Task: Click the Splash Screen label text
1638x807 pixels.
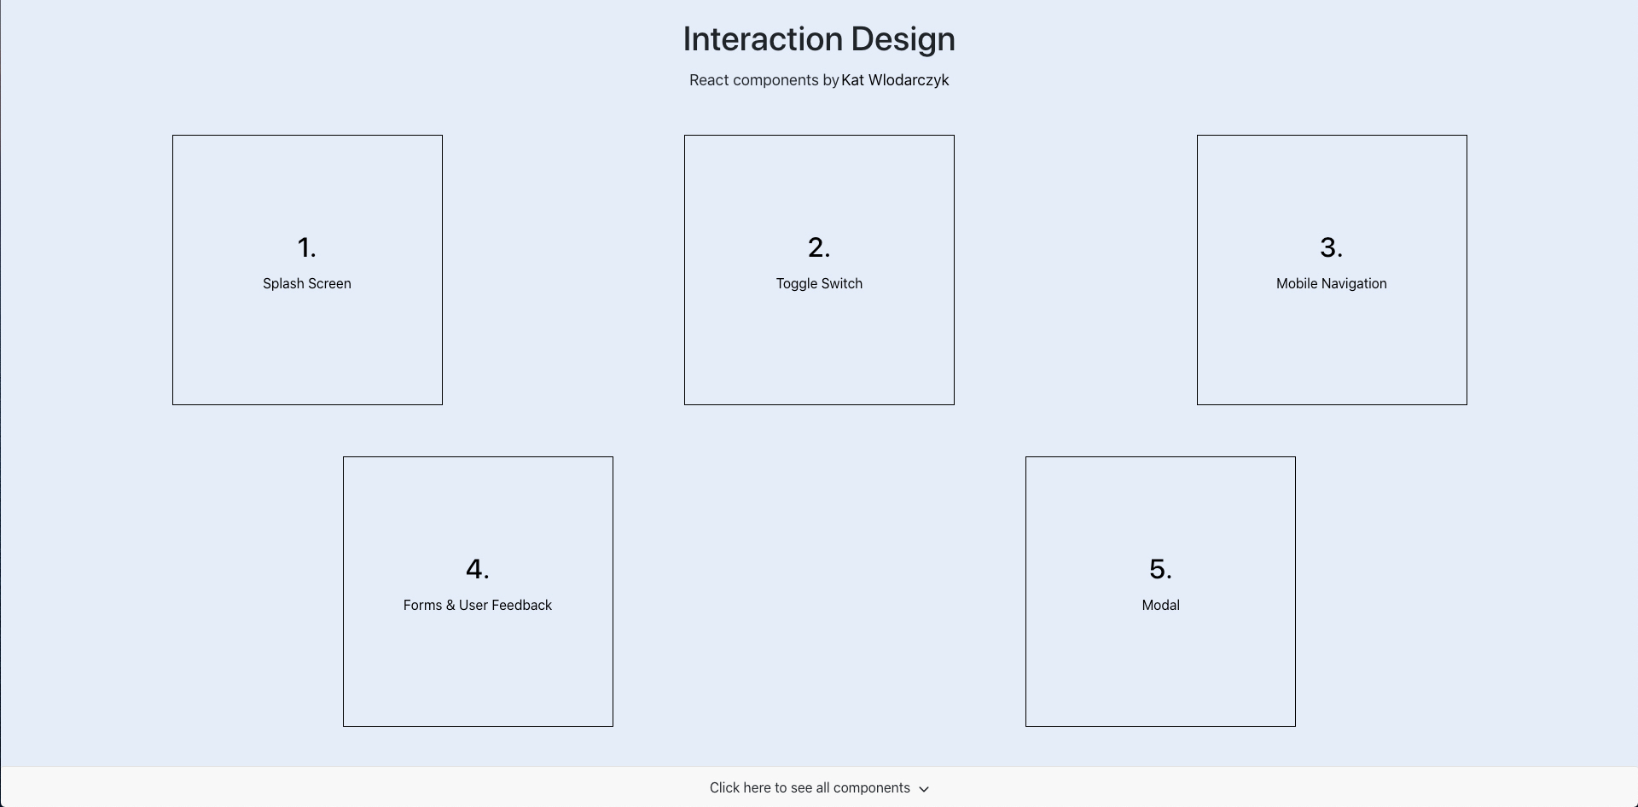Action: click(x=307, y=283)
